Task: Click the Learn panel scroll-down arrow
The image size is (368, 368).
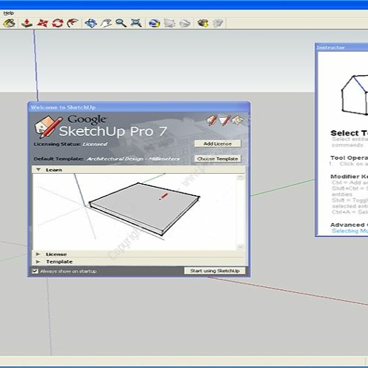Action: 241,247
